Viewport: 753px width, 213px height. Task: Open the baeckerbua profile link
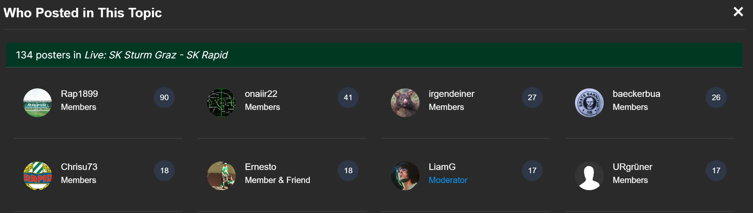[636, 94]
